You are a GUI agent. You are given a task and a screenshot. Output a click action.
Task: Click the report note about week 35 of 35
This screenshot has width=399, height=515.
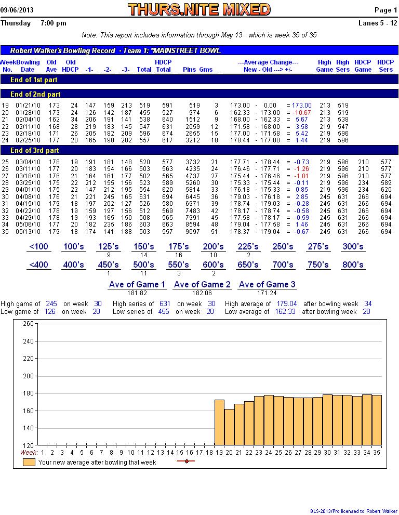tap(199, 35)
